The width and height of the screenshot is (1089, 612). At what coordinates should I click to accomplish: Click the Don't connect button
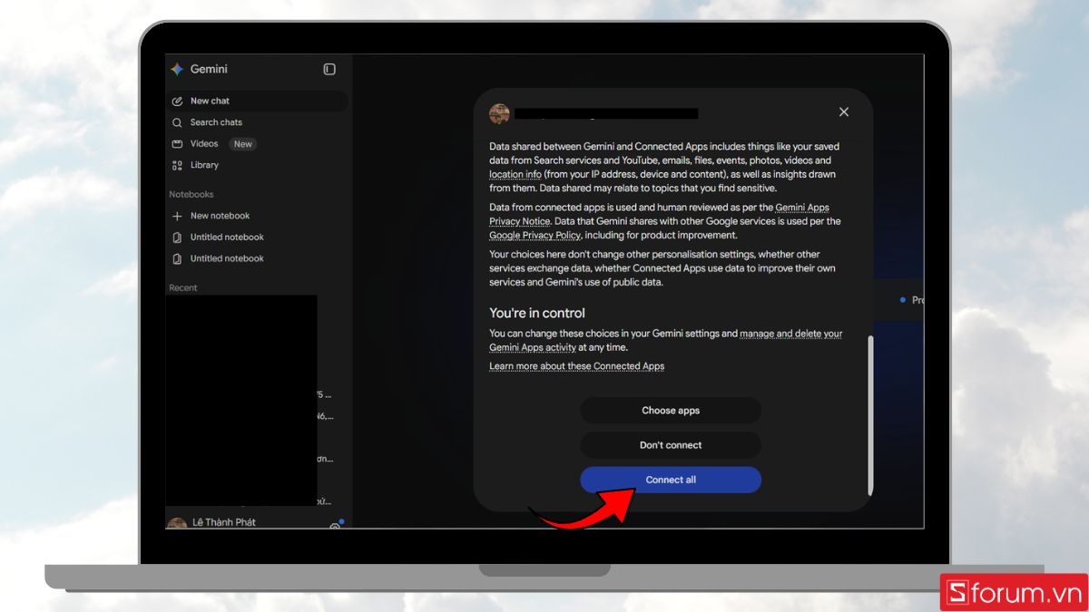671,445
